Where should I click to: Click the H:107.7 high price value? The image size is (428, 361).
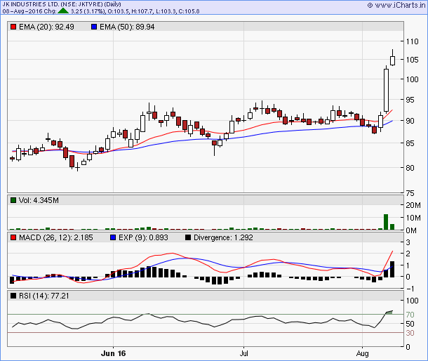pos(141,11)
